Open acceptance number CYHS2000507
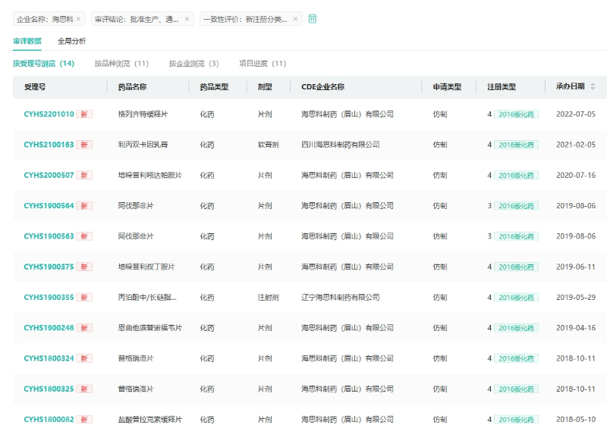This screenshot has width=607, height=434. click(x=49, y=176)
